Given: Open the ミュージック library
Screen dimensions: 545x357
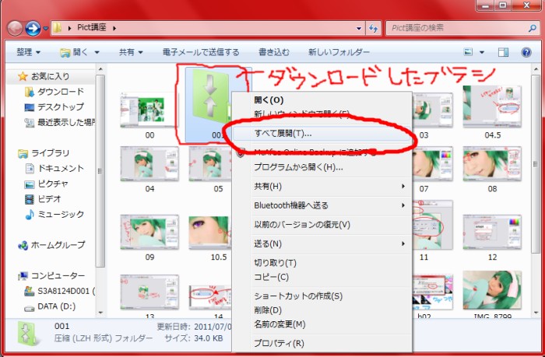Looking at the screenshot, I should click(x=54, y=214).
